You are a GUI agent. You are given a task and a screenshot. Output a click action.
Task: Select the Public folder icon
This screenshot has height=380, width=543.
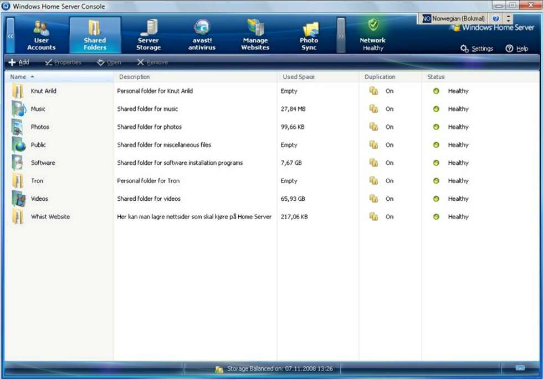pos(19,145)
